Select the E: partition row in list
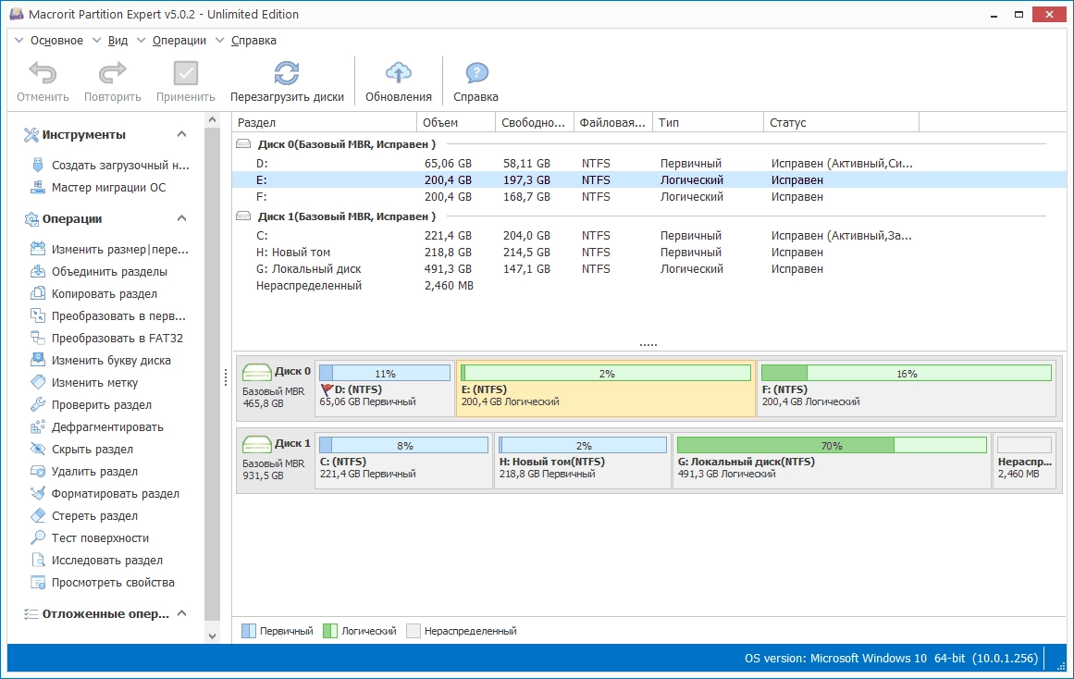This screenshot has width=1074, height=679. [649, 179]
